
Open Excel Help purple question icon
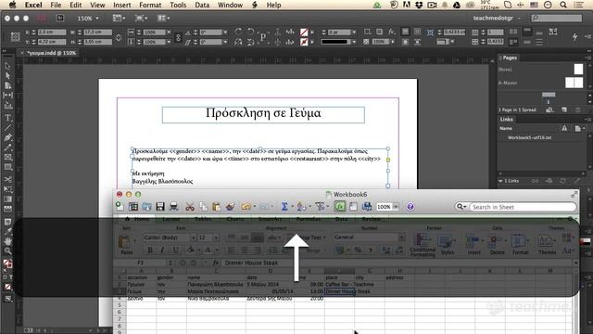[410, 206]
